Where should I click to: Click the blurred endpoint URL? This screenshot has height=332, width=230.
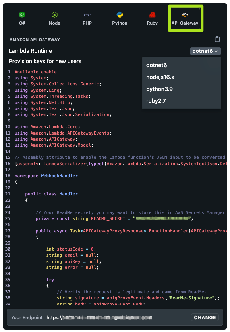click(99, 317)
